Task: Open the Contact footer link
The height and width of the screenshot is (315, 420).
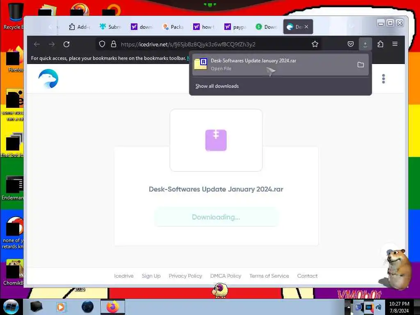Action: (307, 276)
